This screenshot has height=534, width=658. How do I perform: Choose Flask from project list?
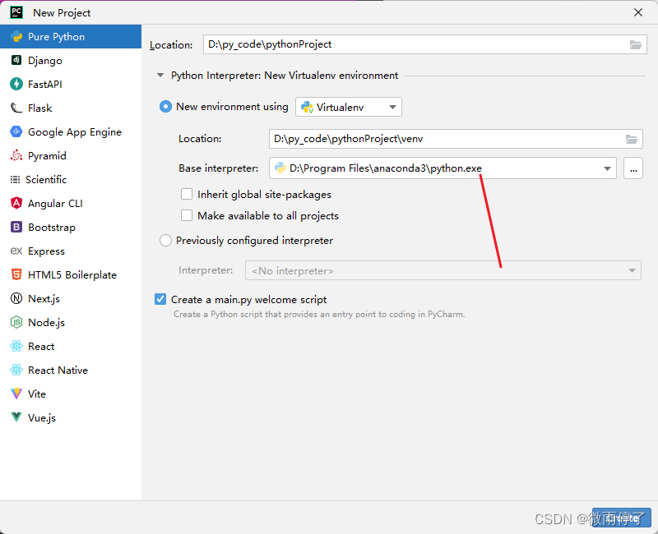click(71, 108)
